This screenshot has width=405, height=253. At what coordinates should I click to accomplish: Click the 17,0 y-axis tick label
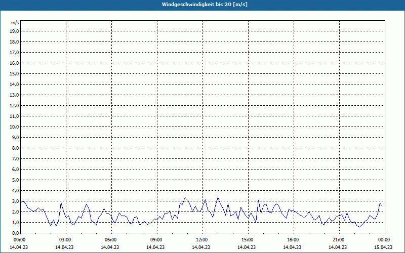[x=14, y=53]
